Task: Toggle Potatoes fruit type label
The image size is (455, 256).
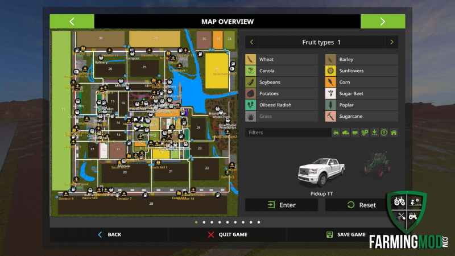Action: (x=268, y=93)
